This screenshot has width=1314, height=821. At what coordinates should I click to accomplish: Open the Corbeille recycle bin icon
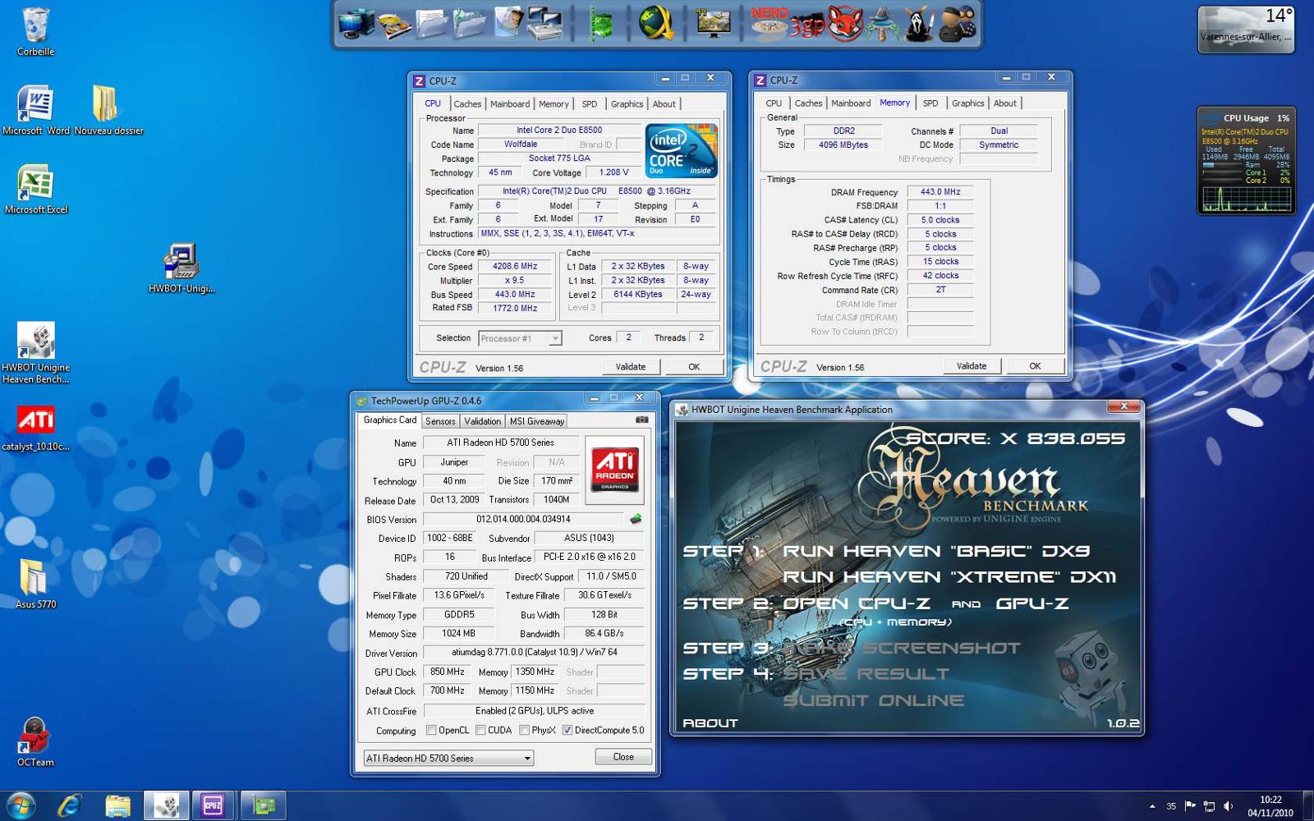(x=35, y=31)
